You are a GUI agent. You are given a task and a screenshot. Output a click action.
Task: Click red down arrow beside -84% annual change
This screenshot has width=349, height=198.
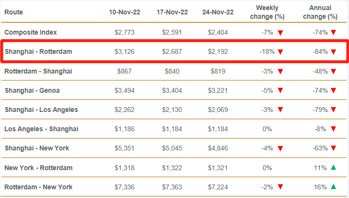pos(333,52)
